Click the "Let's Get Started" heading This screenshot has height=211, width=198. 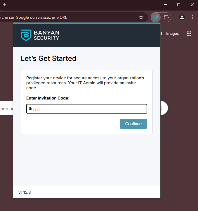(48, 59)
